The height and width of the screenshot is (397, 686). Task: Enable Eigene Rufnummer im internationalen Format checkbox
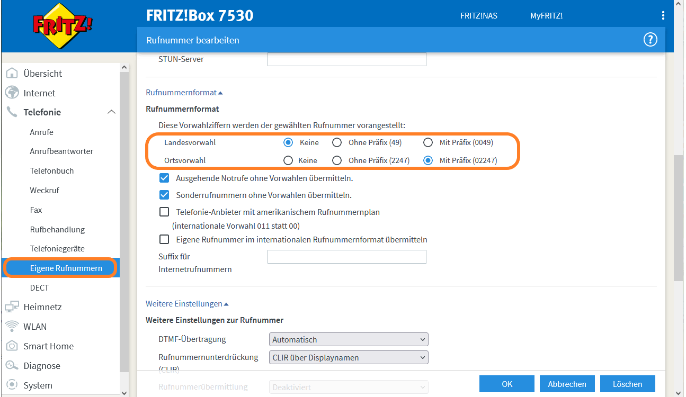pos(164,239)
